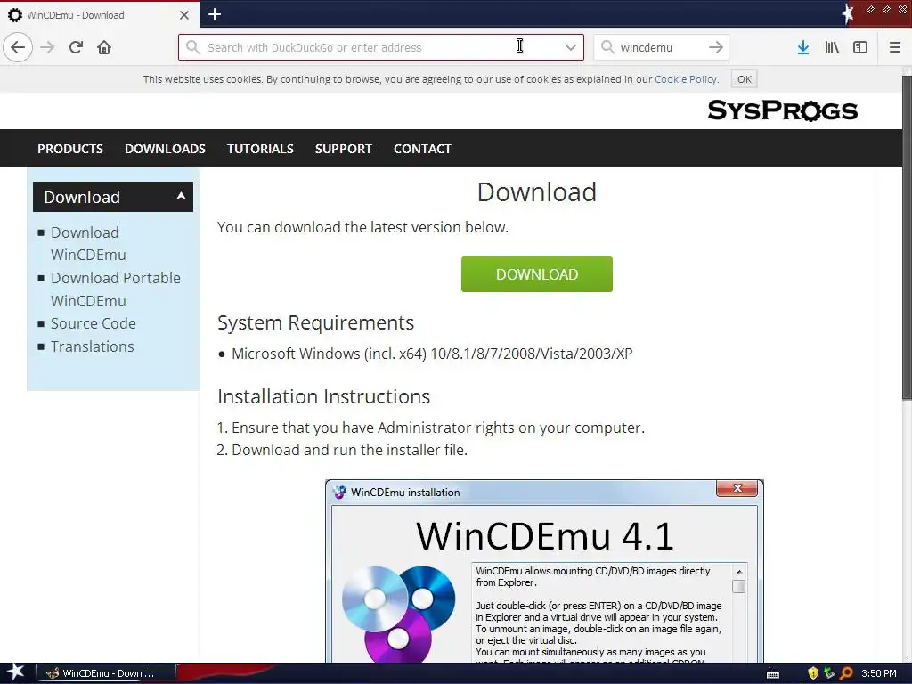Open the Cookie Policy link
The height and width of the screenshot is (684, 912).
(x=686, y=79)
